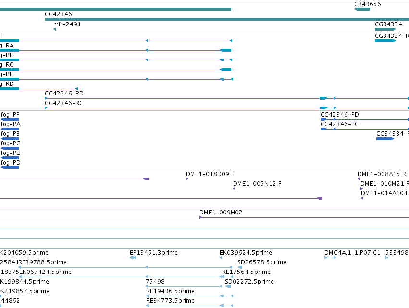Click the RE19436.5prime EST line

[x=189, y=296]
